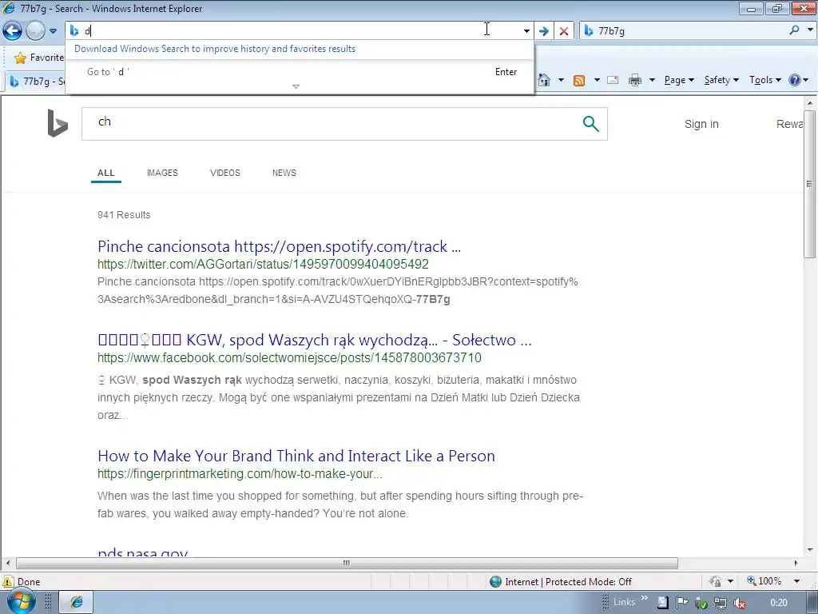Image resolution: width=818 pixels, height=614 pixels.
Task: Click the Sign in link
Action: click(x=701, y=124)
